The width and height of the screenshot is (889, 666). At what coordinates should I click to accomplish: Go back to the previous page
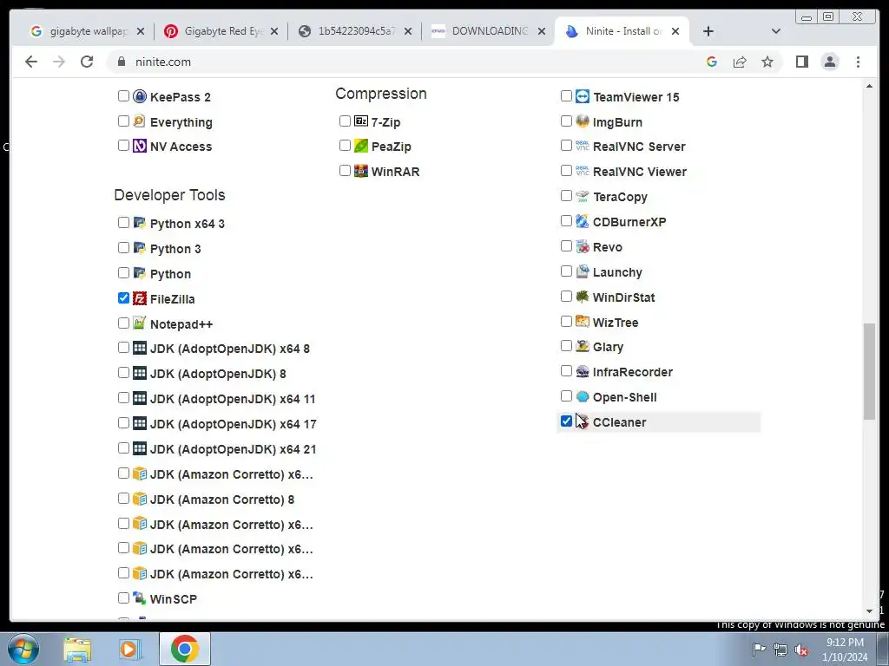(31, 62)
